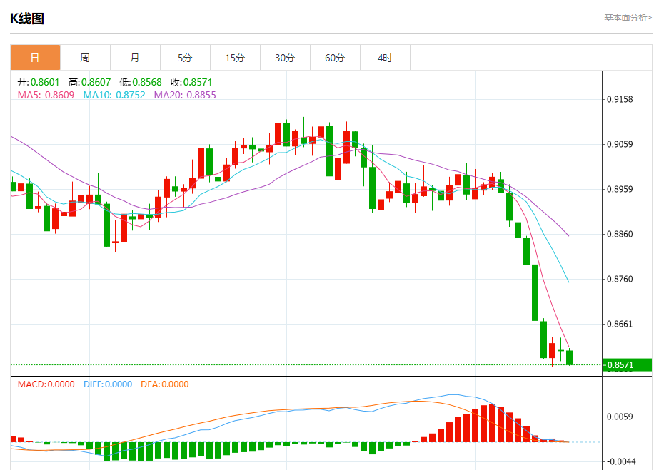Image resolution: width=659 pixels, height=470 pixels.
Task: Click the green 0.8571 current price tag
Action: pyautogui.click(x=628, y=364)
